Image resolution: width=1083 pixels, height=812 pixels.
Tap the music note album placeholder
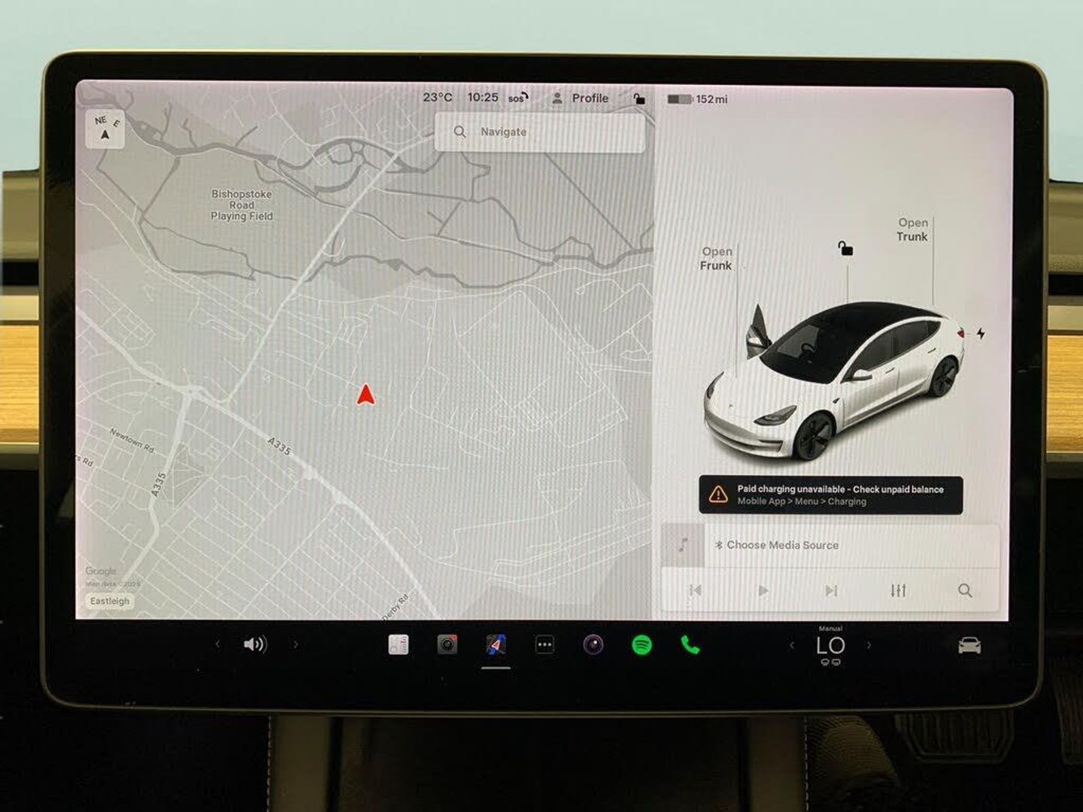[683, 545]
